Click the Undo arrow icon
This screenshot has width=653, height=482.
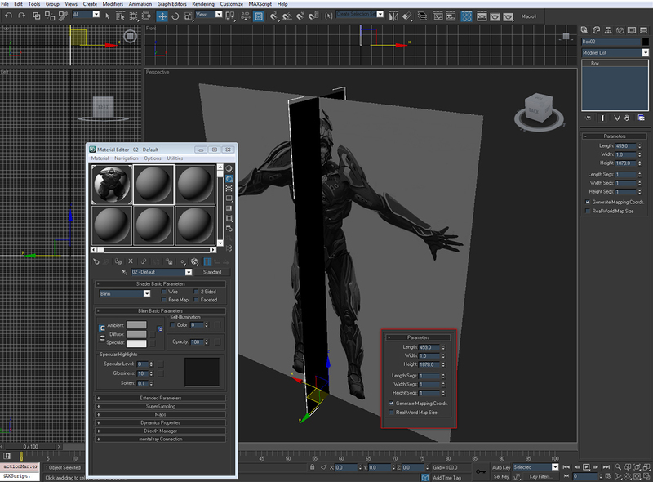pos(8,16)
